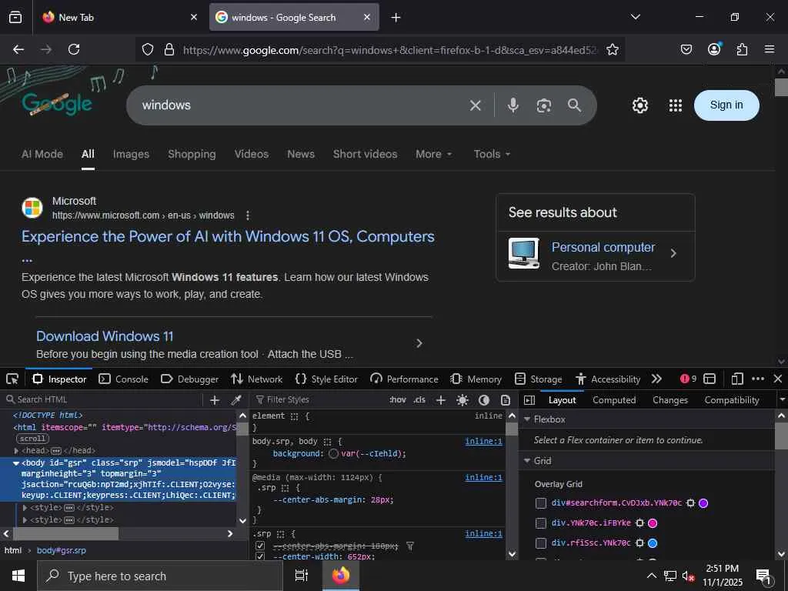This screenshot has height=591, width=788.
Task: Toggle the strikethrough --center-abs-margin declaration checkbox
Action: 260,546
